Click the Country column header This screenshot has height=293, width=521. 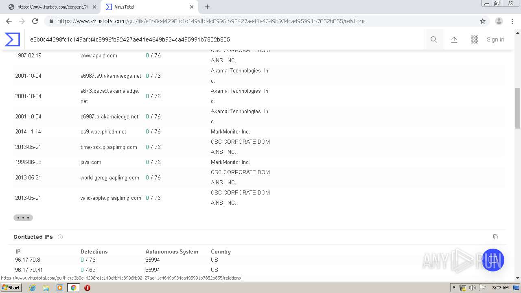[x=221, y=251]
